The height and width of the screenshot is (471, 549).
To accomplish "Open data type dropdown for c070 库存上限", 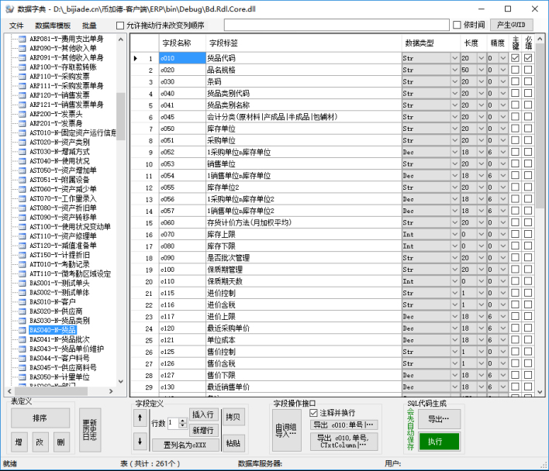I will point(455,234).
